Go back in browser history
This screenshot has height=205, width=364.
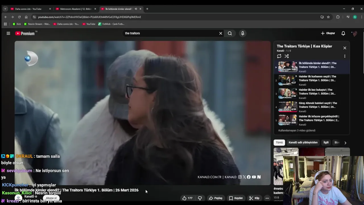click(x=6, y=17)
